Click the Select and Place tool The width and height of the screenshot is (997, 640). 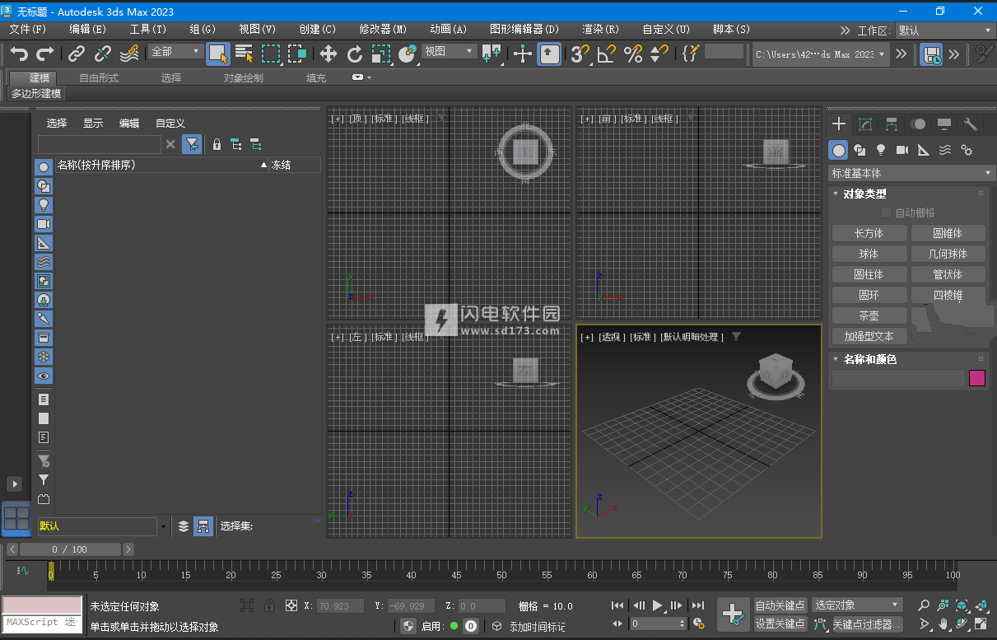coord(408,54)
